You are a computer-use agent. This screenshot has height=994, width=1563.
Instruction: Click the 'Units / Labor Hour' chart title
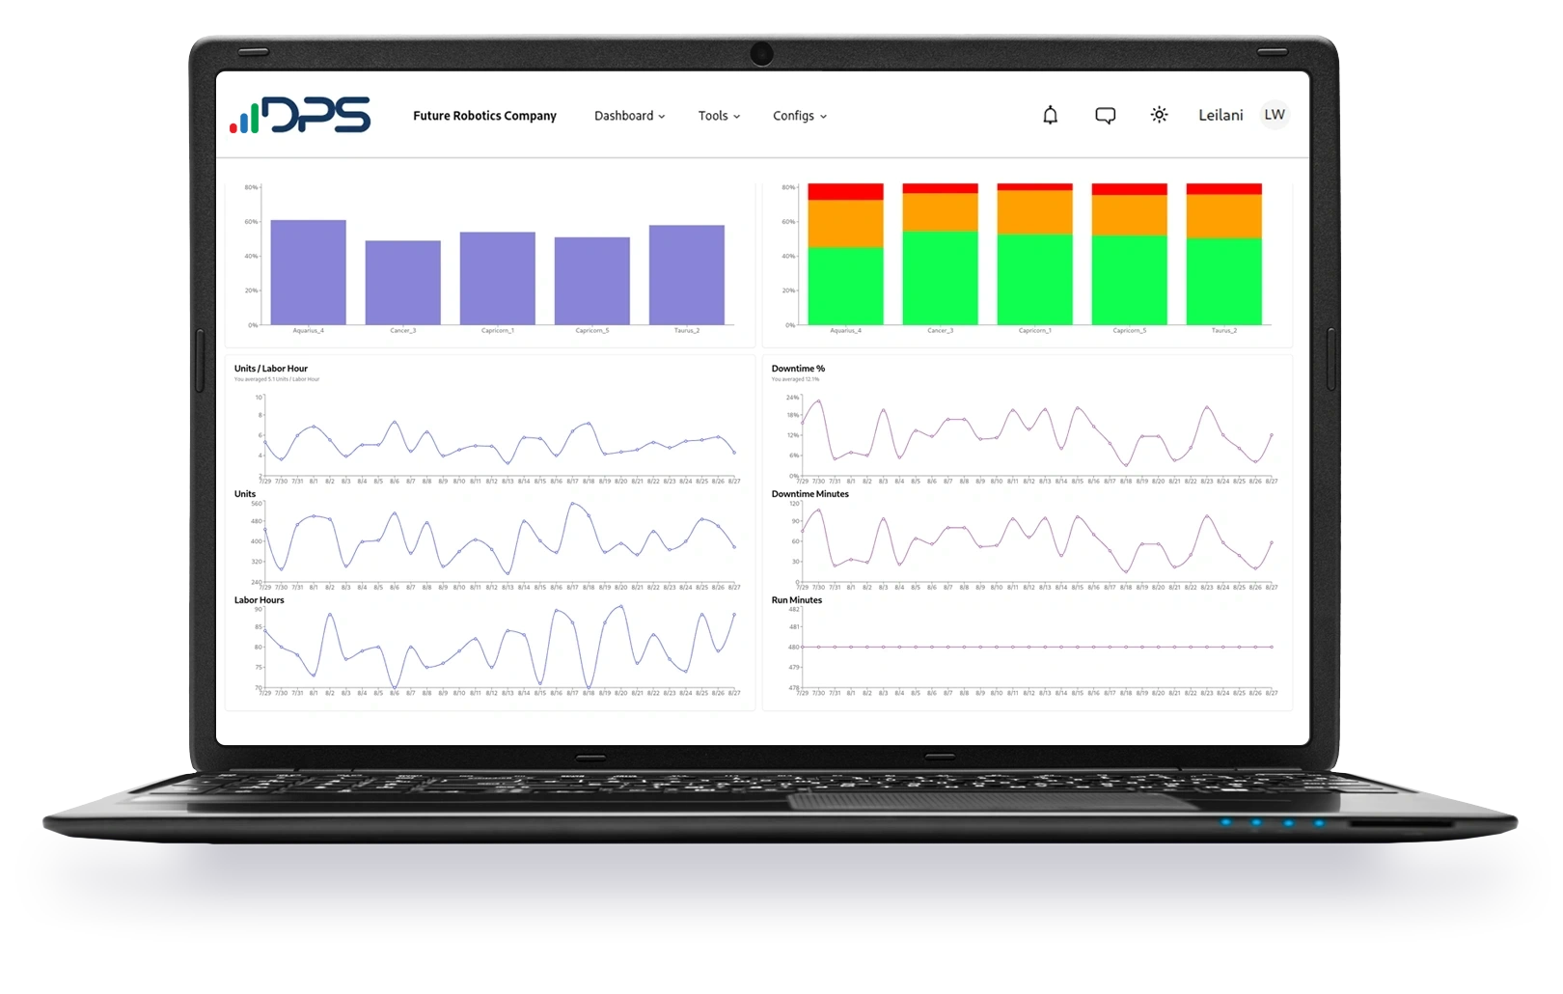coord(271,369)
